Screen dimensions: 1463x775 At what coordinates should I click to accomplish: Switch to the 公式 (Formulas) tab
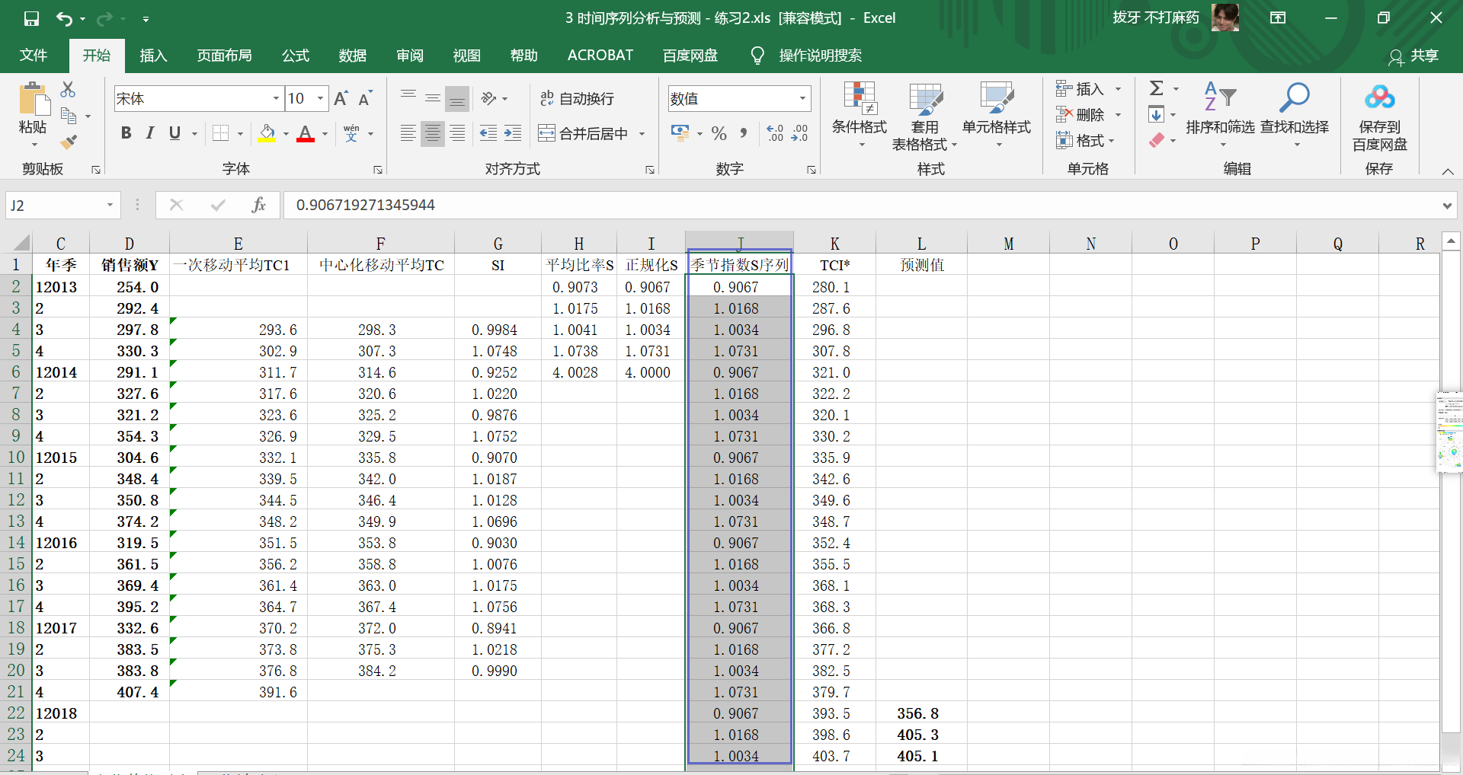(x=295, y=56)
